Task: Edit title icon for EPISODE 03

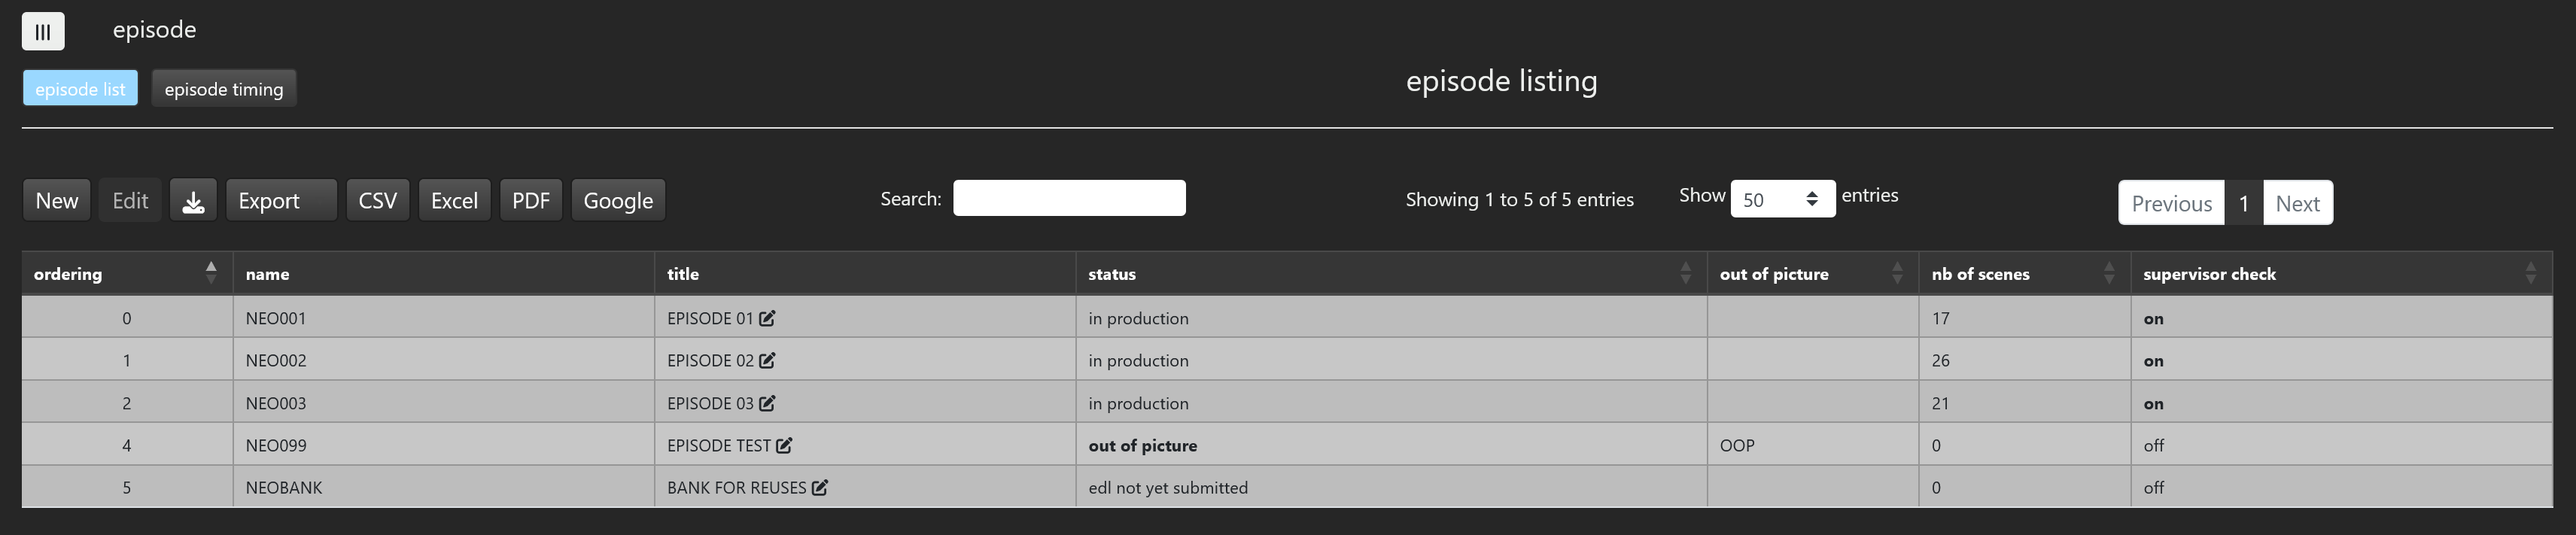Action: coord(767,404)
